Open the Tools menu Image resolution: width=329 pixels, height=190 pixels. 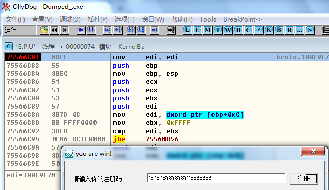pyautogui.click(x=208, y=19)
